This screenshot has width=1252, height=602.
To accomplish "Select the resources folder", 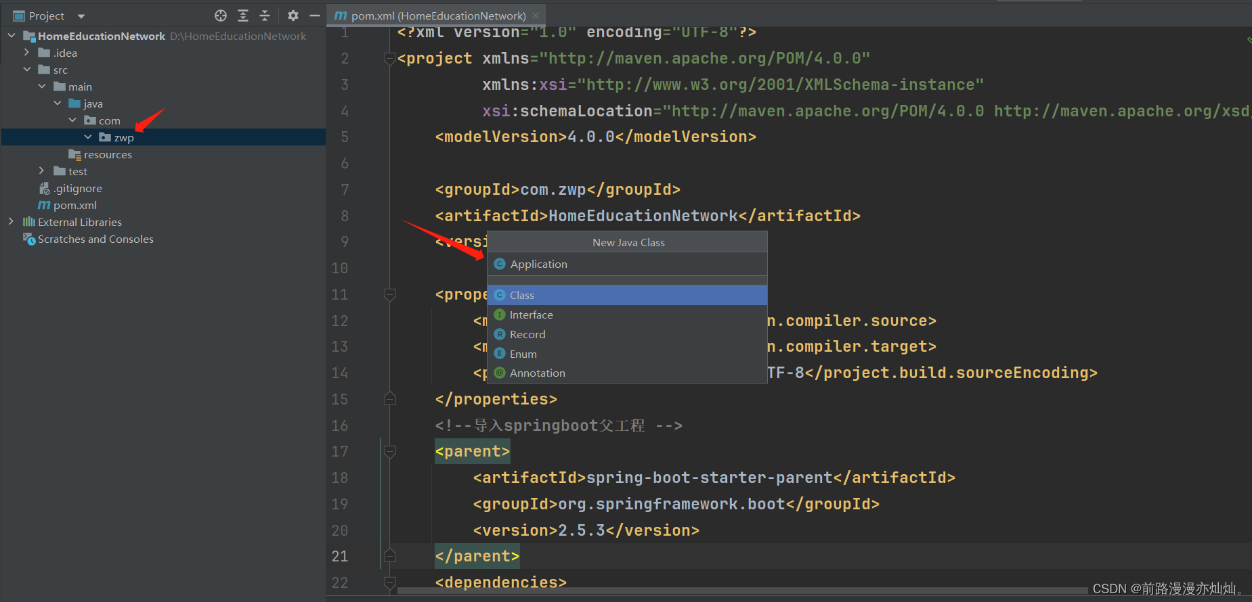I will [108, 154].
